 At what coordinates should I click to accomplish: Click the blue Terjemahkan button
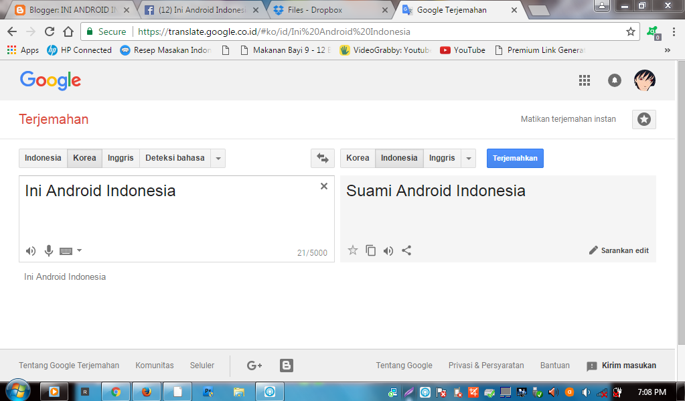coord(515,158)
